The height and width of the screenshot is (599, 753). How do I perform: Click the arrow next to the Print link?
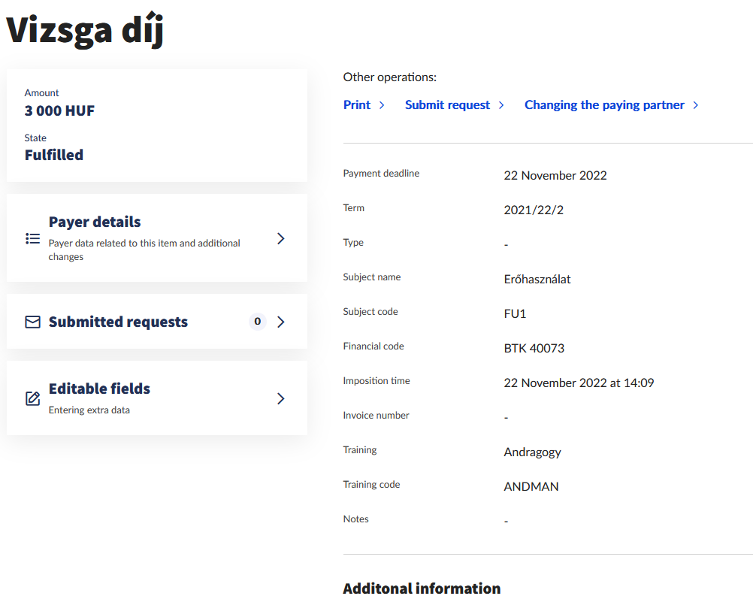point(382,105)
